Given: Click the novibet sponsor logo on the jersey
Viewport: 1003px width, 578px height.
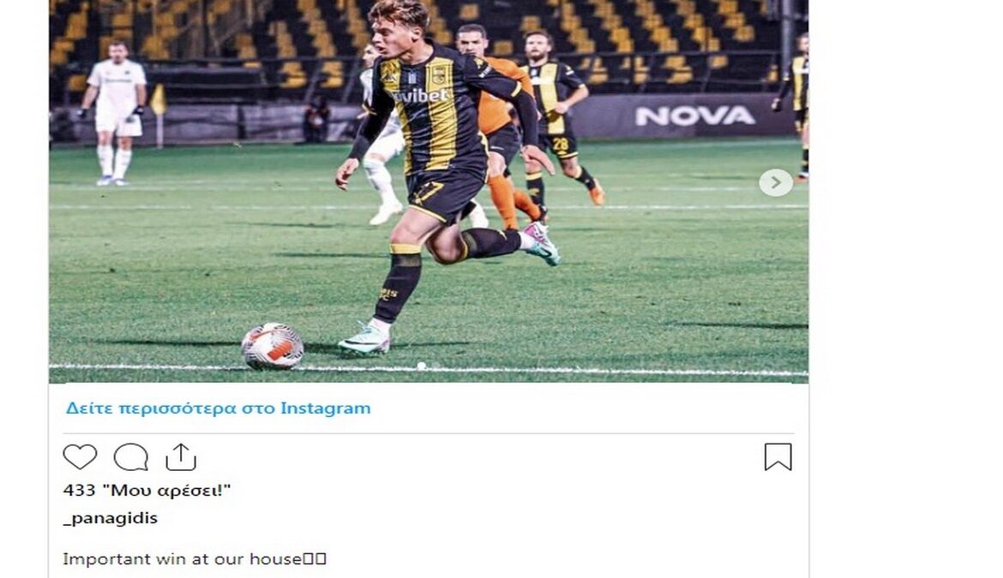Looking at the screenshot, I should (x=420, y=96).
